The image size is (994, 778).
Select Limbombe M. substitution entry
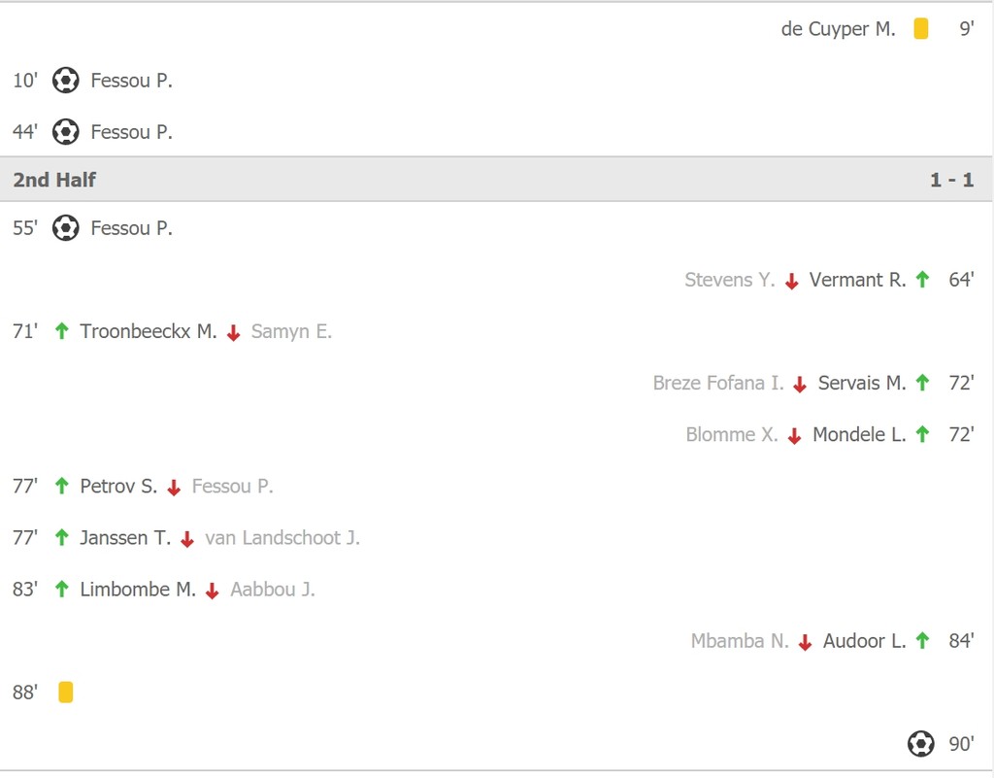[138, 589]
